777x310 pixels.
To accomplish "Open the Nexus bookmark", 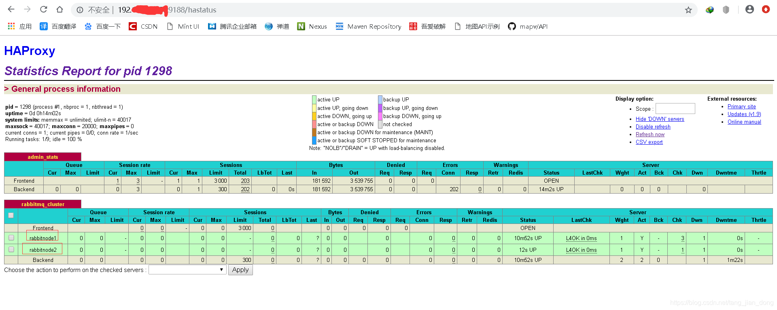I will coord(312,26).
